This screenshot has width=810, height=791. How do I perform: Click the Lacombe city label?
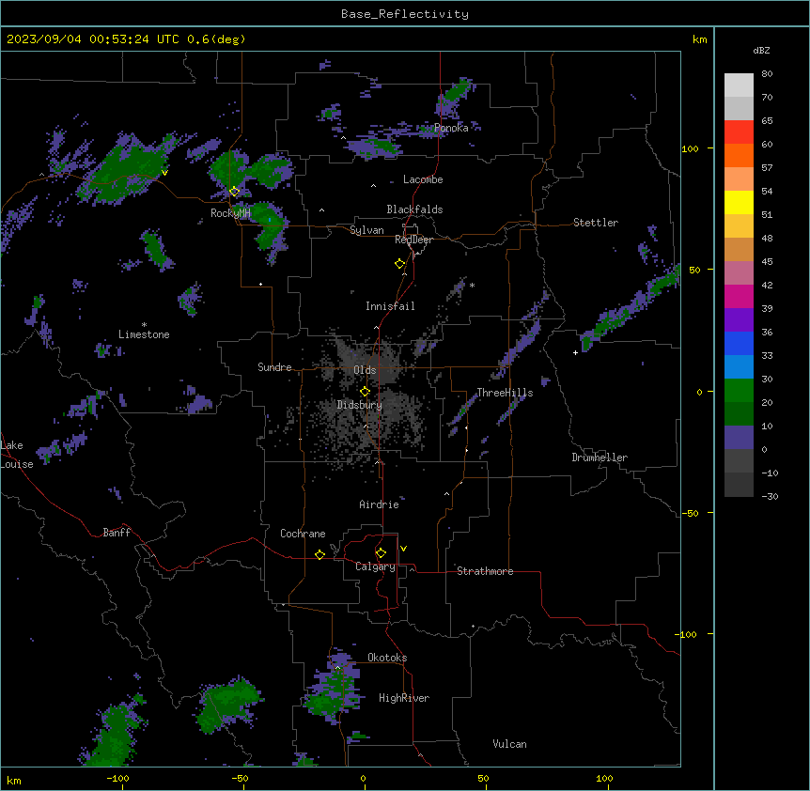[x=423, y=179]
